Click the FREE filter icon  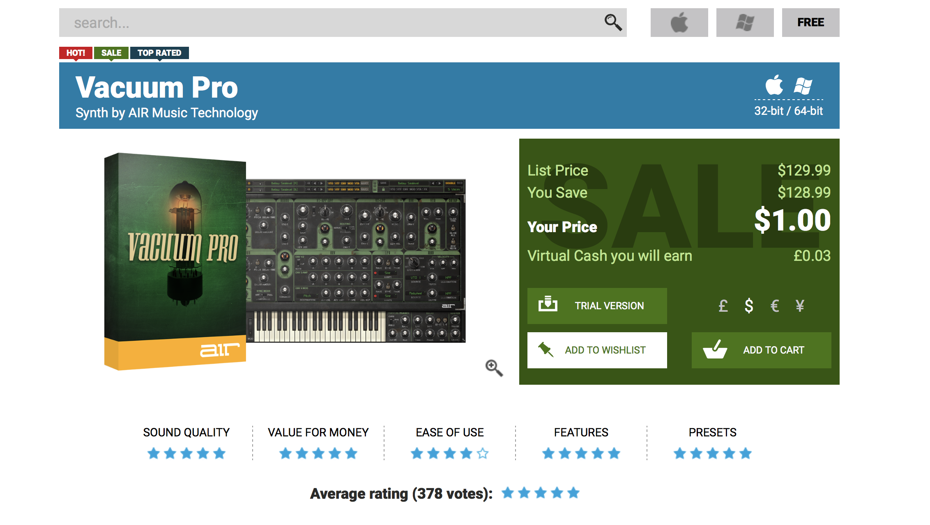click(810, 22)
